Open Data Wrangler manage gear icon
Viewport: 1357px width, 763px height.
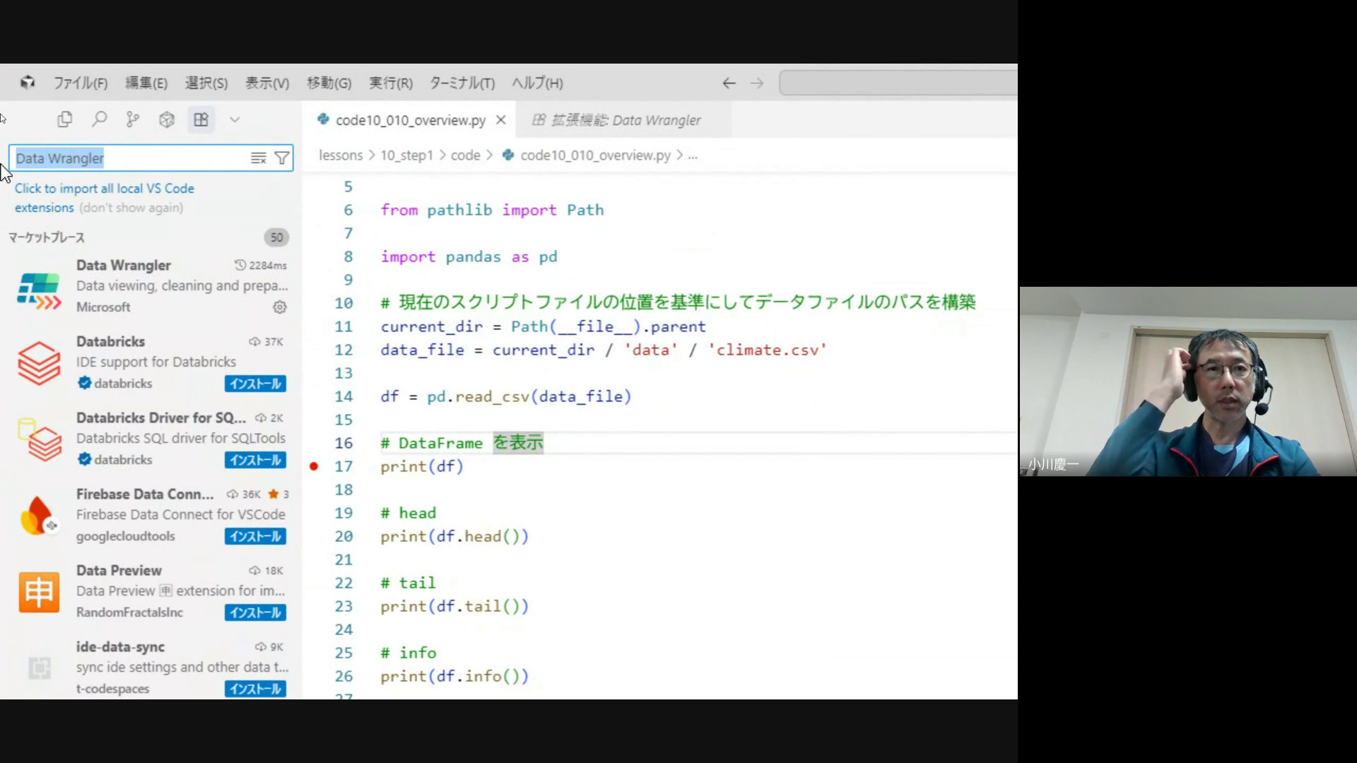click(280, 307)
